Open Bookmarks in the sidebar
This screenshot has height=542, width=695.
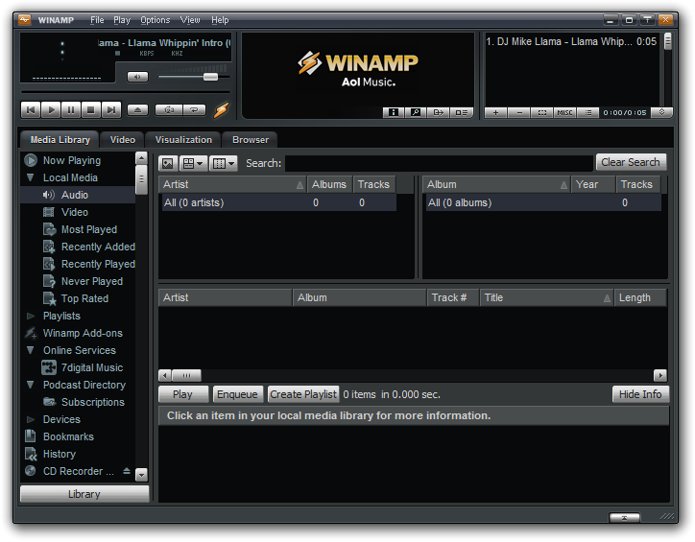pyautogui.click(x=68, y=436)
